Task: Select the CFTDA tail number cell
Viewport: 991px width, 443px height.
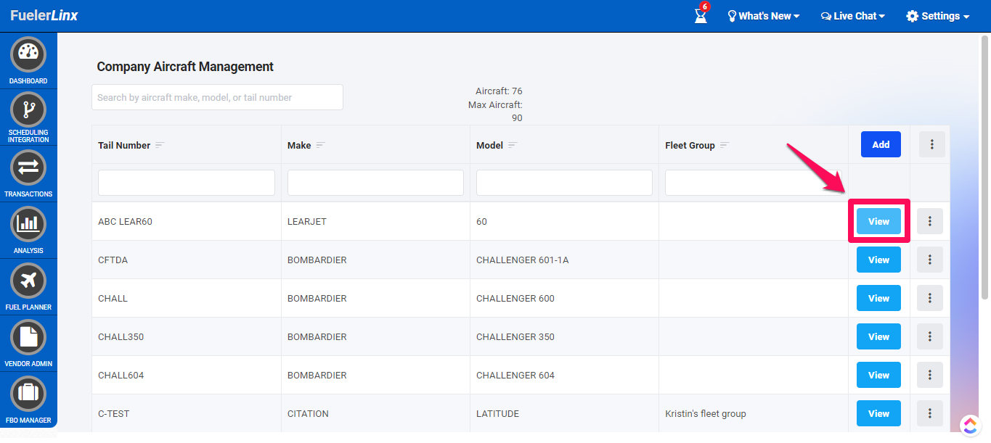Action: click(187, 260)
